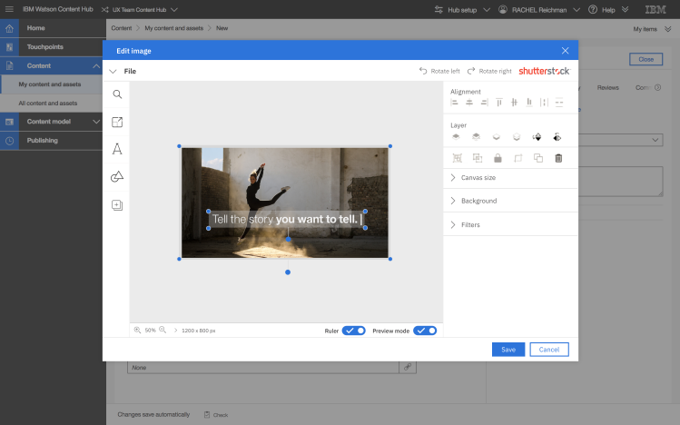Click the group objects icon
680x425 pixels.
point(457,158)
